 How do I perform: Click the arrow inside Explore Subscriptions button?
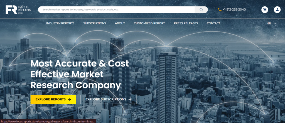point(130,99)
